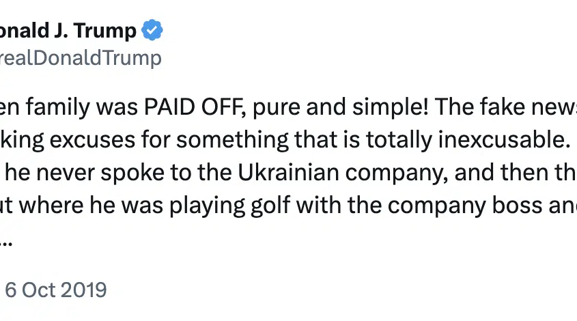Open the Donald J. Trump profile name

tap(68, 30)
